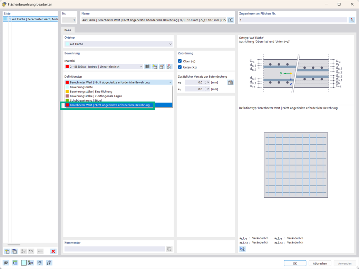Click into the Kommentar input field
This screenshot has width=359, height=269.
pos(115,249)
